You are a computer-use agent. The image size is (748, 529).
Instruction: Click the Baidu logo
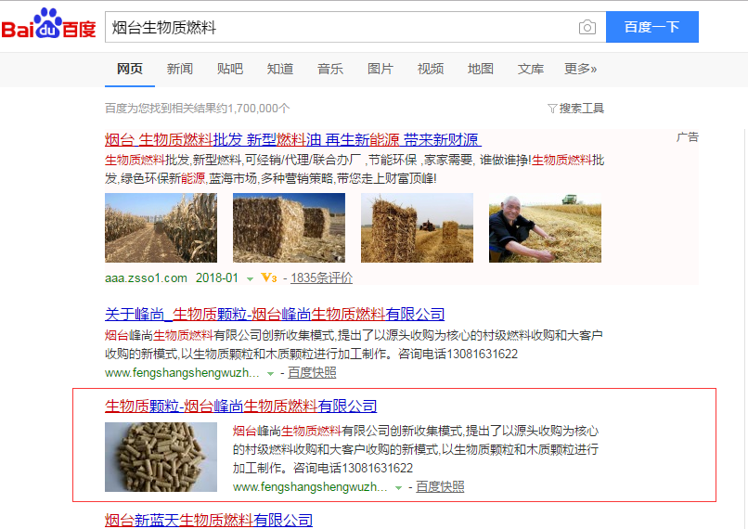click(48, 24)
